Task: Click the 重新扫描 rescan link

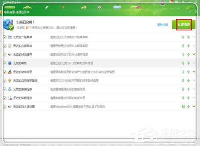Action: coord(163,24)
